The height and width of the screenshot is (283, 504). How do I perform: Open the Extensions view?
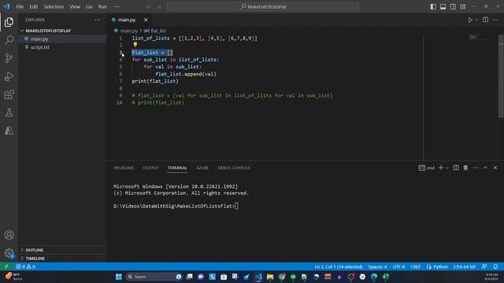9,94
